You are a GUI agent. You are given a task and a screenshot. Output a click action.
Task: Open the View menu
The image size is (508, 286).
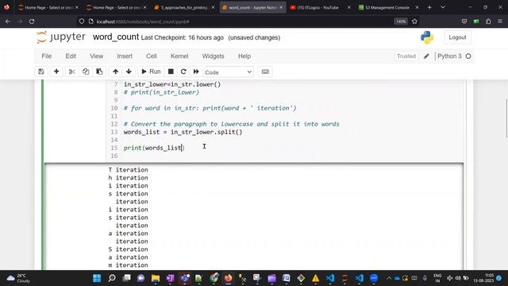[97, 56]
